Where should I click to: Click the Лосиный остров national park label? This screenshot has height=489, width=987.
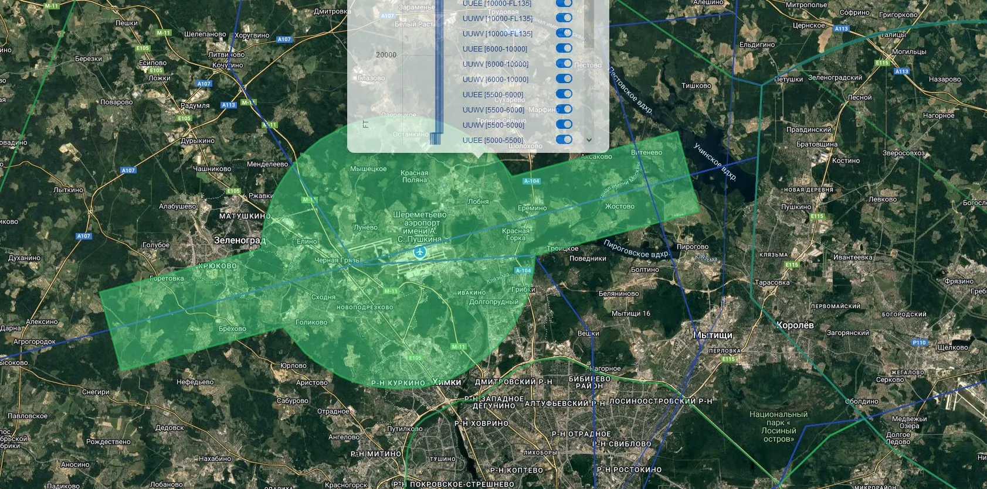[x=778, y=426]
